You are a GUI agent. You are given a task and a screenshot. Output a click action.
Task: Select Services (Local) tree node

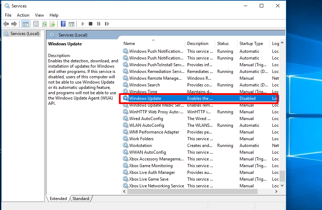pos(22,34)
